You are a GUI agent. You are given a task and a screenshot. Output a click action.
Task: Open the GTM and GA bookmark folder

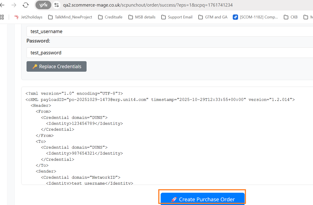(x=213, y=17)
